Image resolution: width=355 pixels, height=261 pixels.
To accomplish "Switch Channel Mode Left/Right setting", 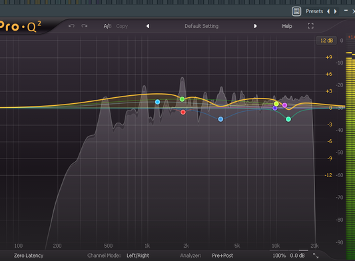I will (x=138, y=256).
